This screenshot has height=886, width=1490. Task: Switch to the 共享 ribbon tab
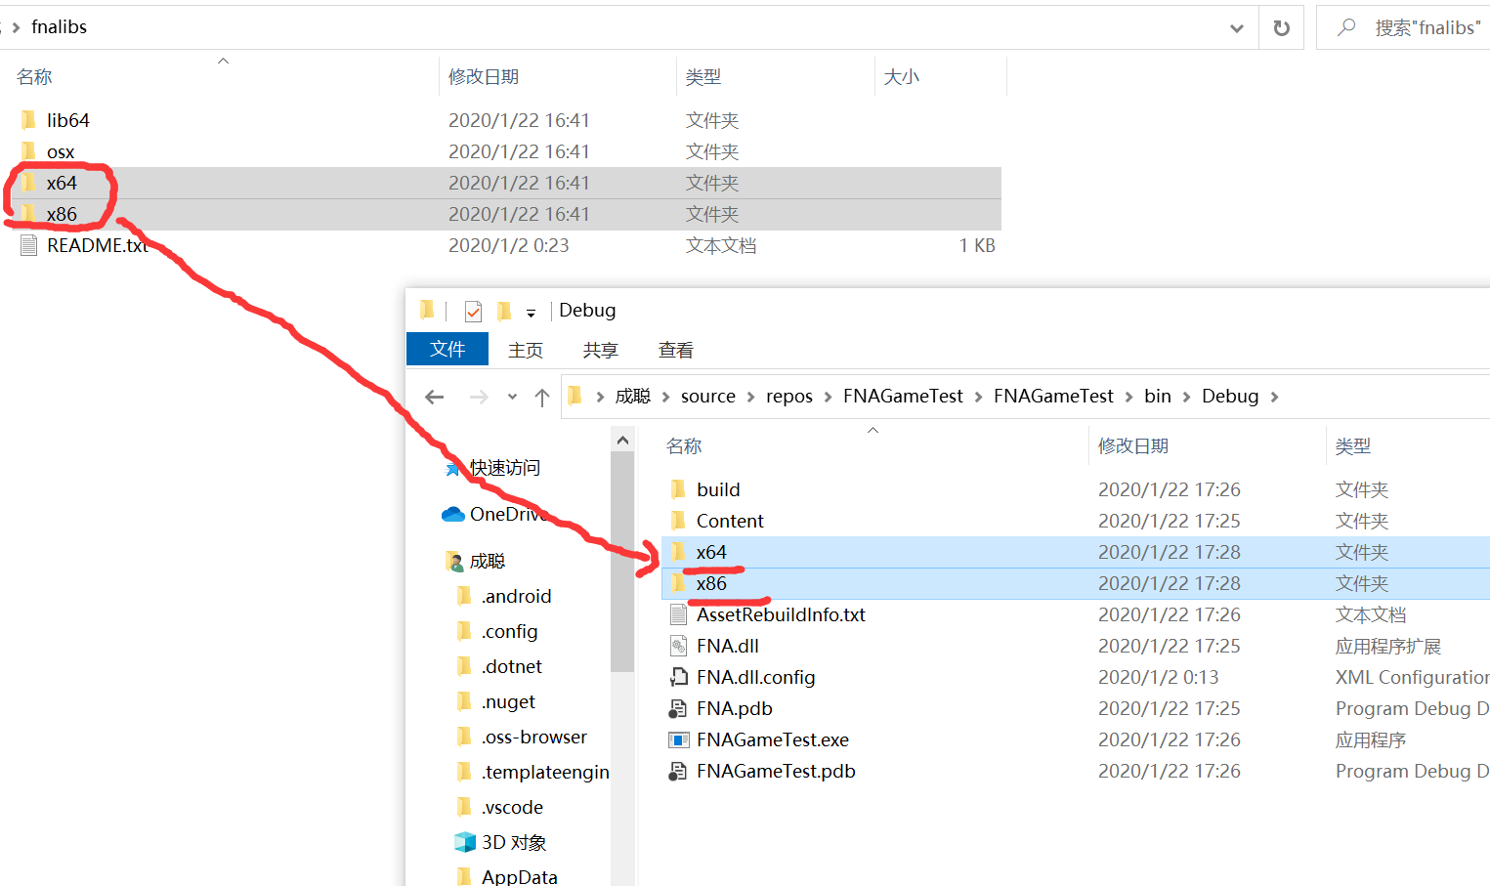(600, 349)
